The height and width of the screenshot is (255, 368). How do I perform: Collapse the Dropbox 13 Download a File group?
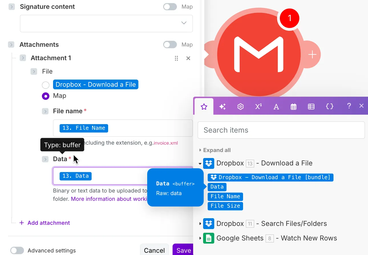point(200,164)
